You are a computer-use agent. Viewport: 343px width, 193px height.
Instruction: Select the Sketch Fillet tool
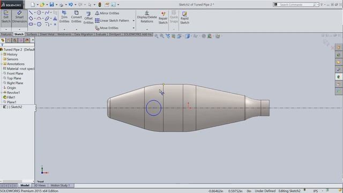(47, 24)
